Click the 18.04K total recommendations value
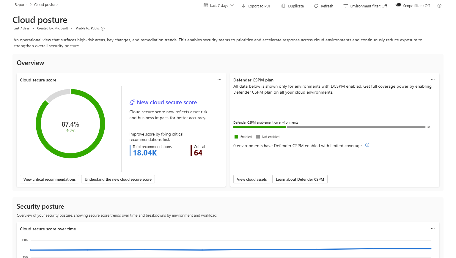Viewport: 456px width, 258px height. click(145, 153)
